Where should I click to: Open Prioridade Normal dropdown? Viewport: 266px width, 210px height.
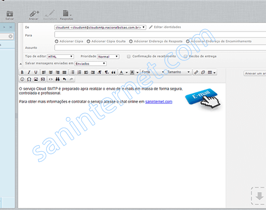point(108,56)
